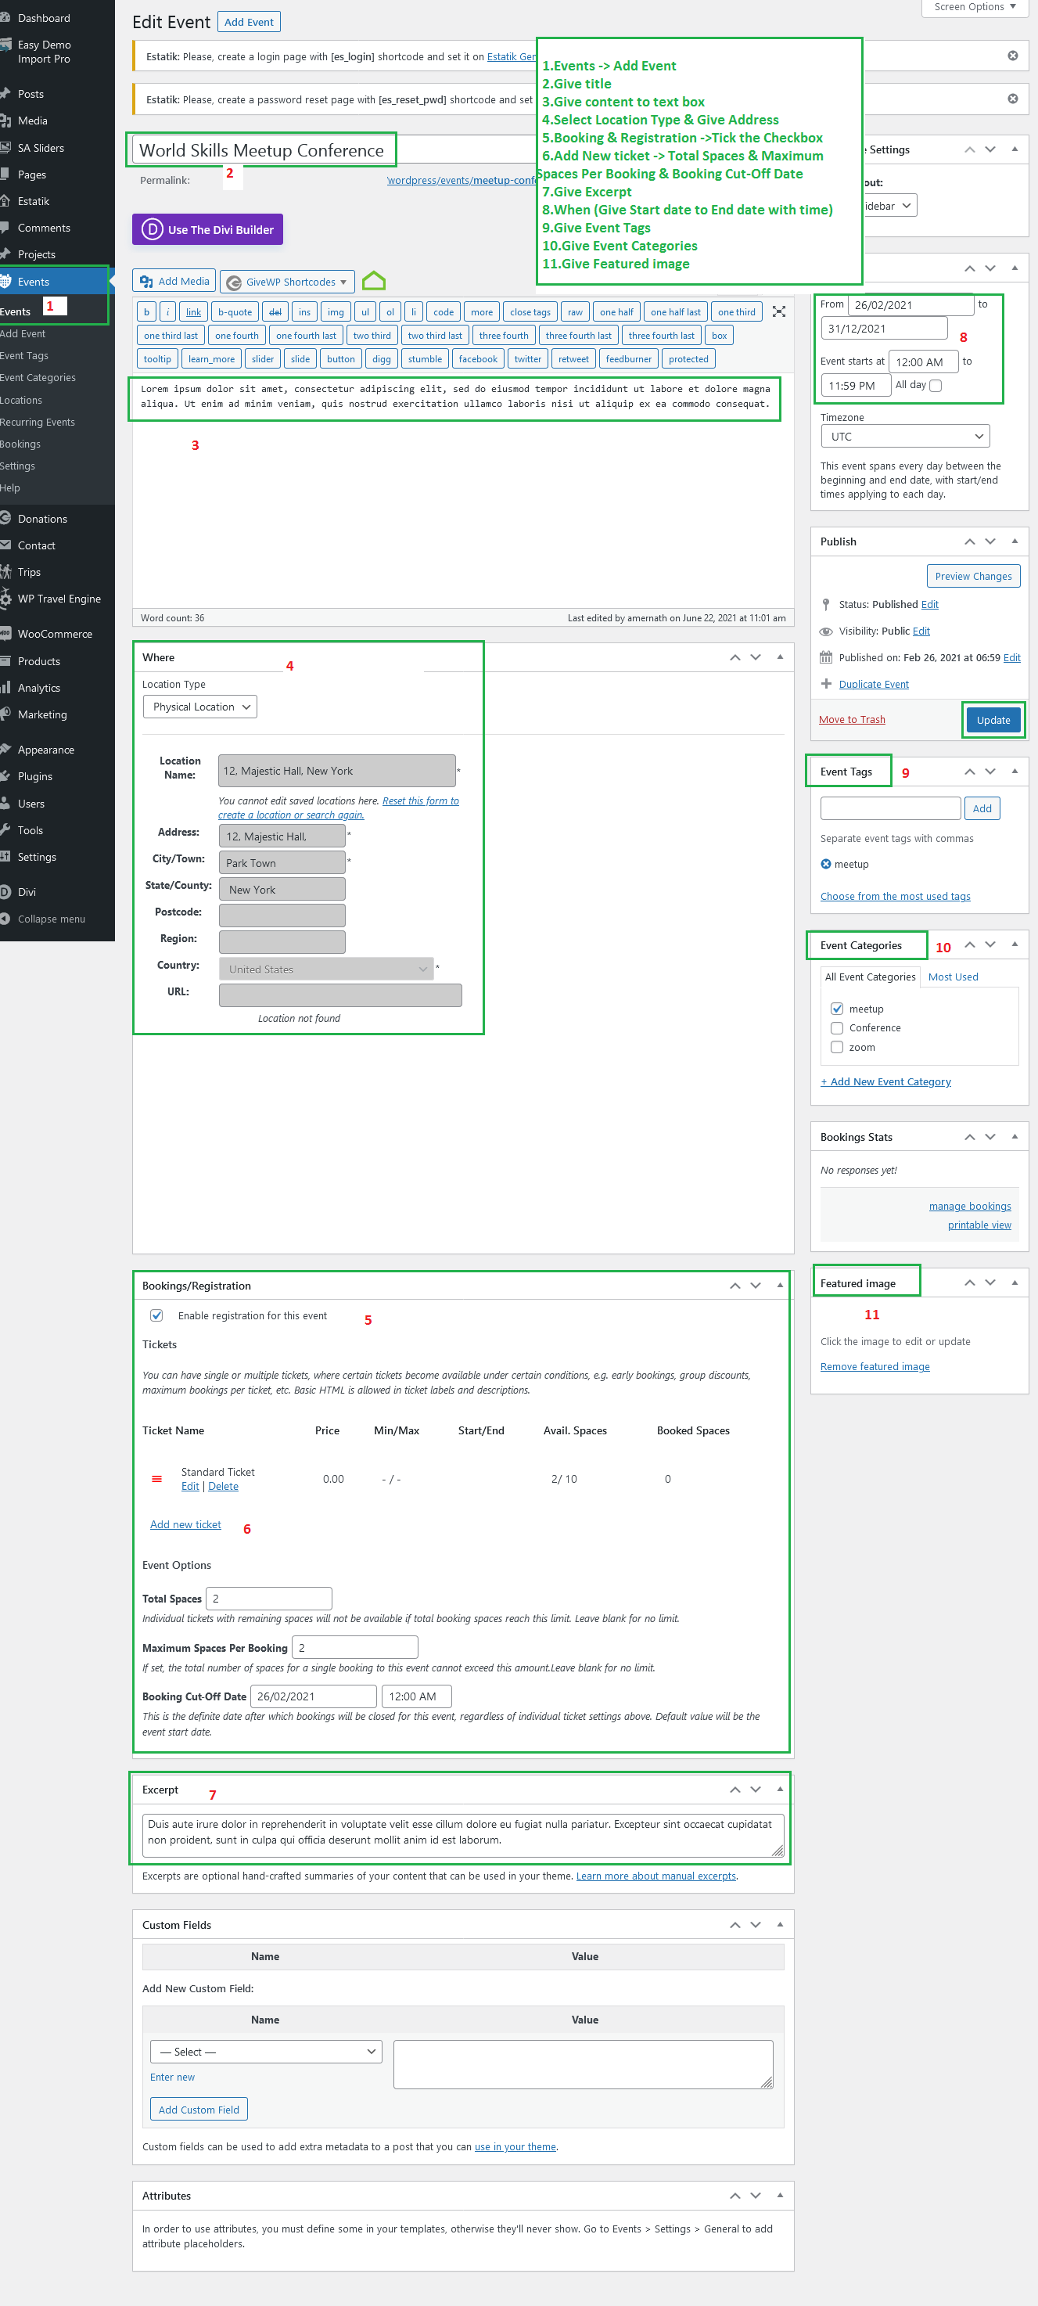Click the Plugins sidebar icon
1038x2306 pixels.
point(5,776)
